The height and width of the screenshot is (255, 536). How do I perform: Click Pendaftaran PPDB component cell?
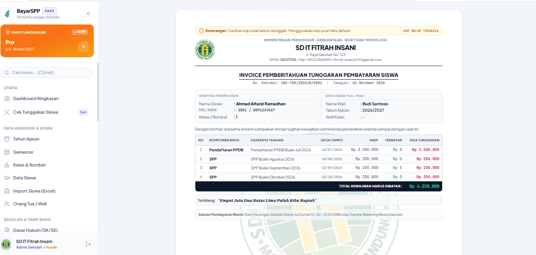(226, 150)
